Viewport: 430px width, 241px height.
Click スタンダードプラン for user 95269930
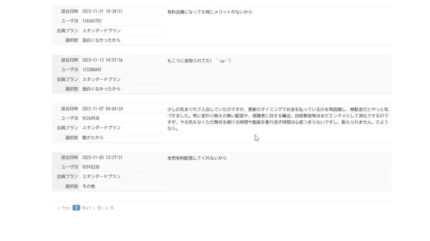[101, 128]
